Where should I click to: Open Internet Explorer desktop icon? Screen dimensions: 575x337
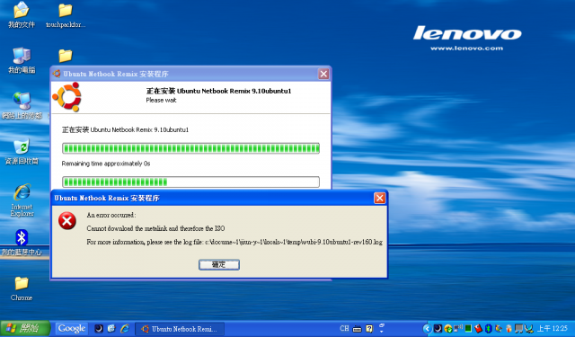[22, 200]
